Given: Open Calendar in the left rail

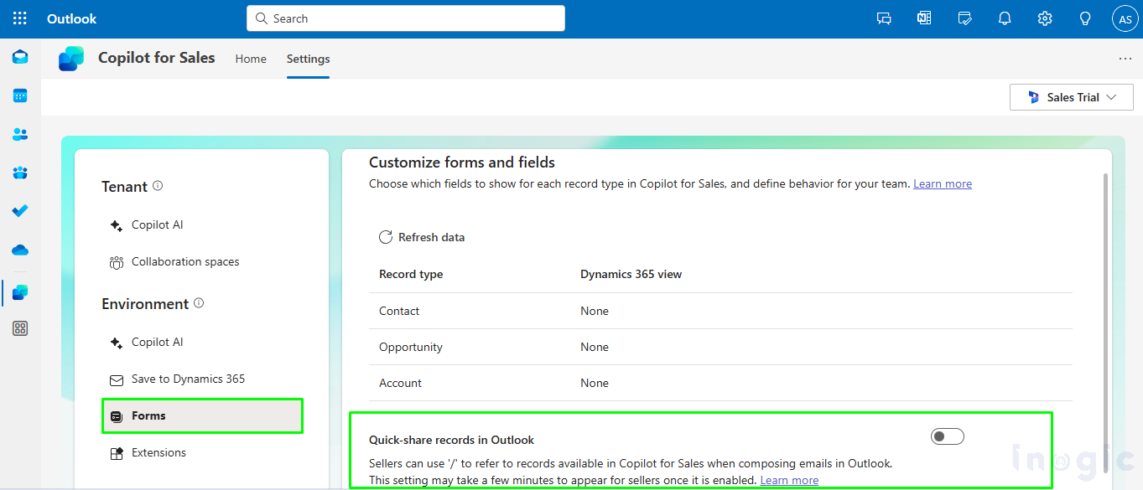Looking at the screenshot, I should pyautogui.click(x=20, y=95).
